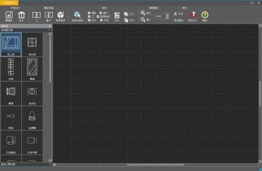The width and height of the screenshot is (262, 171).
Task: Choose the door (门) placement tool
Action: [36, 15]
